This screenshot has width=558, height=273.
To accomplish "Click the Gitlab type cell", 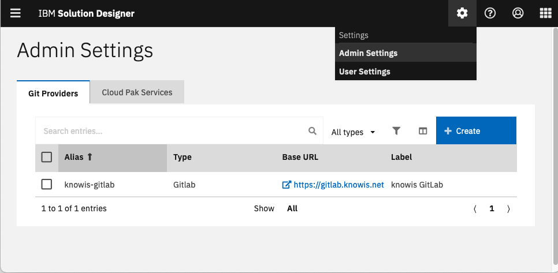I will [x=184, y=185].
